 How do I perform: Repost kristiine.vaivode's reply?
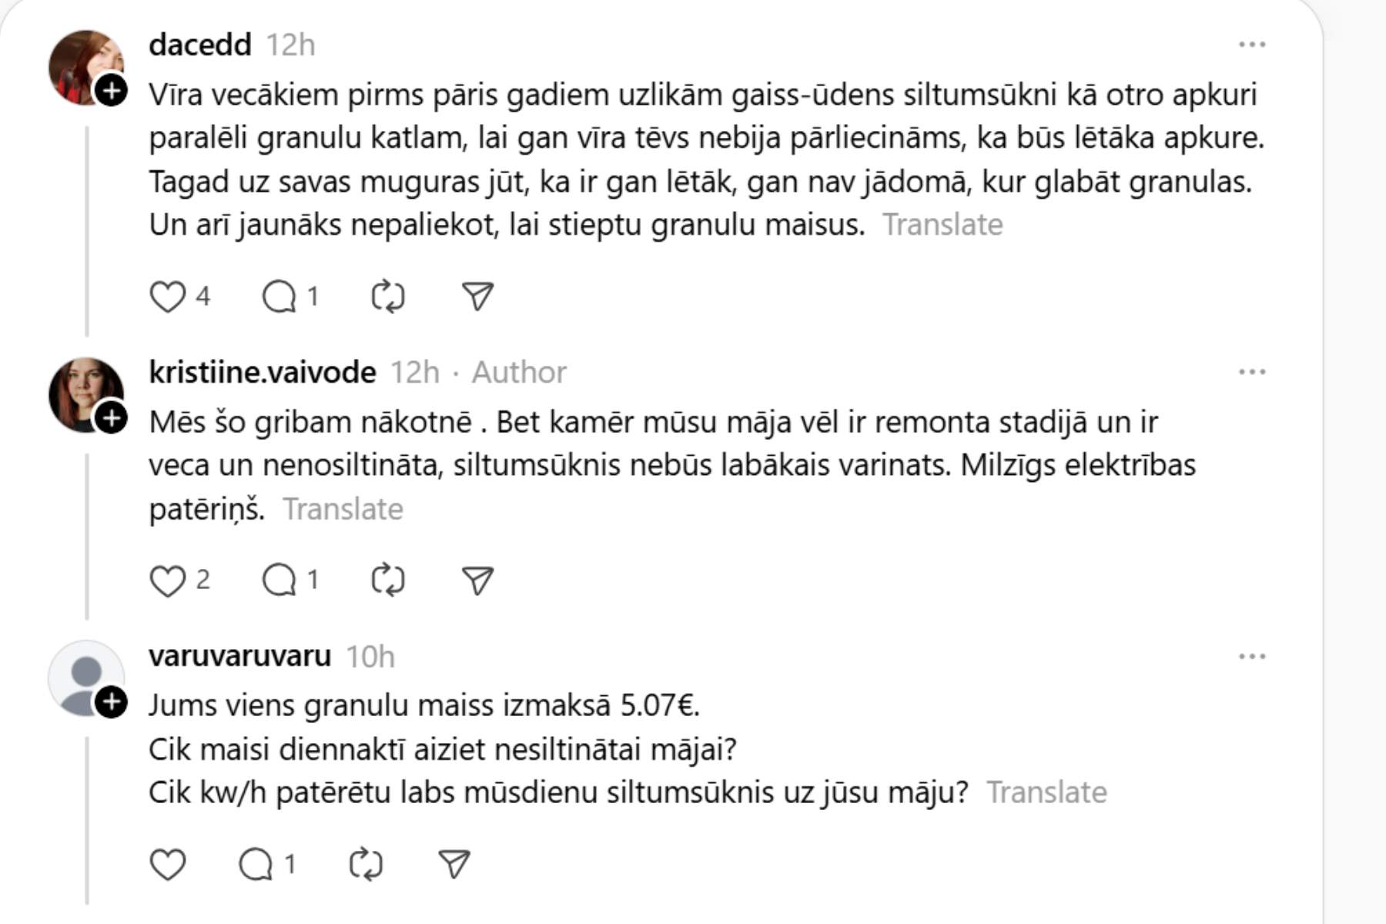point(387,581)
